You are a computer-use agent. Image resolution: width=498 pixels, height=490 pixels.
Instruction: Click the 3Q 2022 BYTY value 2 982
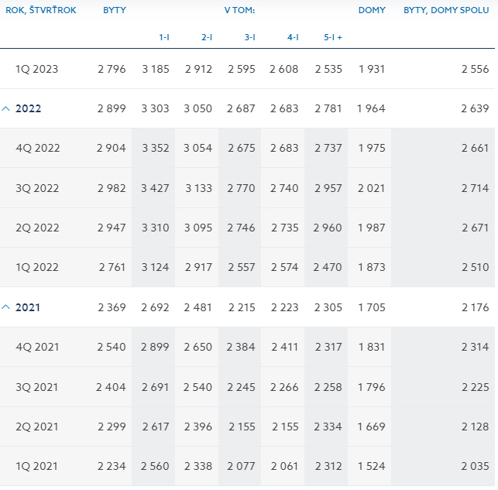(112, 189)
